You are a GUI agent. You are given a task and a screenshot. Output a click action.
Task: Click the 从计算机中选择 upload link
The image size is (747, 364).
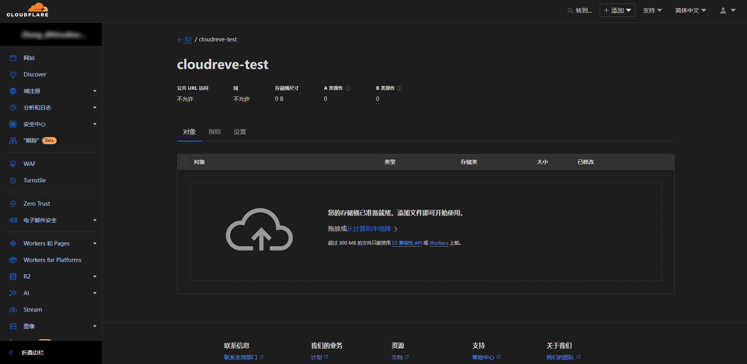369,228
